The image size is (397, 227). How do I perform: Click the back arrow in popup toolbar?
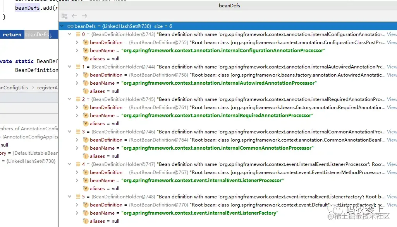74,16
